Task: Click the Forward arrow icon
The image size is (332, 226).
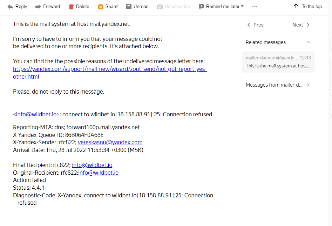Action: (x=38, y=7)
